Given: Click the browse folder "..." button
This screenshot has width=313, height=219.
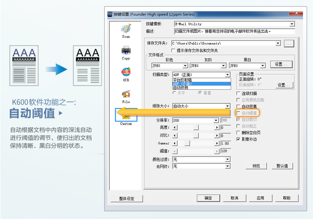Looking at the screenshot, I should pos(289,43).
